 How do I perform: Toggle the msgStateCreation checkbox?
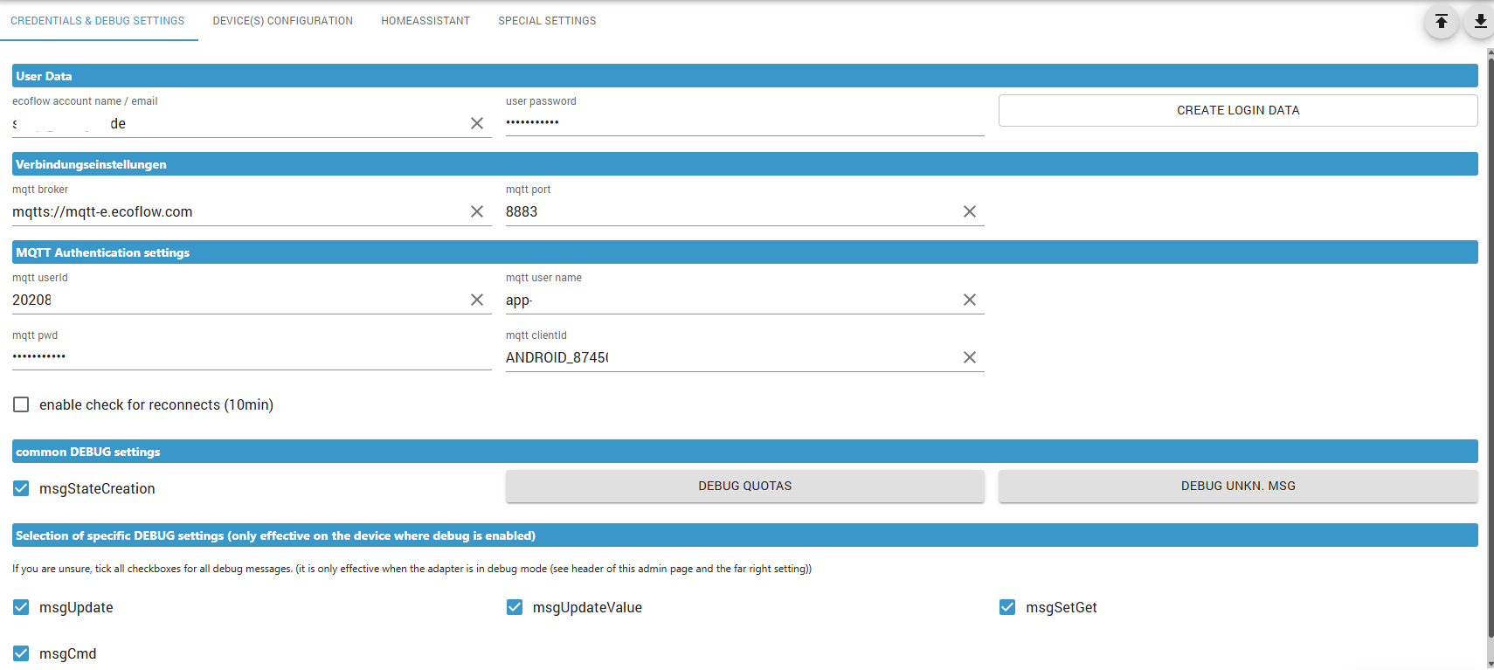click(21, 488)
